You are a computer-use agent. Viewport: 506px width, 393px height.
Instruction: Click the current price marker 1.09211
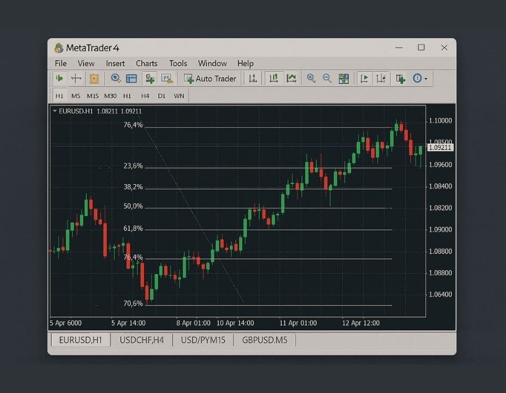click(x=440, y=148)
